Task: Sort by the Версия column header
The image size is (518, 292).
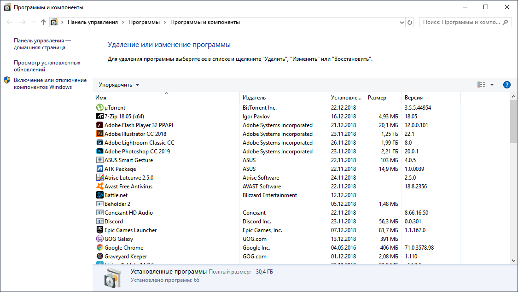Action: (431, 98)
